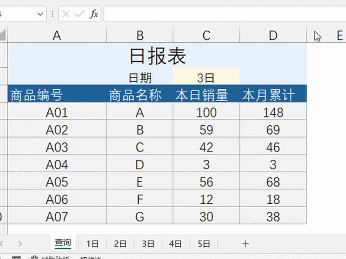346x259 pixels.
Task: Select column D header
Action: [x=273, y=35]
